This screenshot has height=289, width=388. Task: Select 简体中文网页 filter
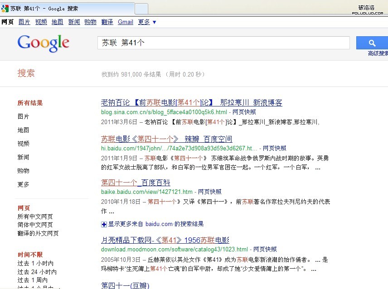[35, 225]
